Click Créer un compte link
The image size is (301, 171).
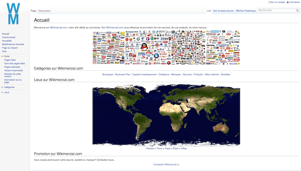(x=276, y=2)
